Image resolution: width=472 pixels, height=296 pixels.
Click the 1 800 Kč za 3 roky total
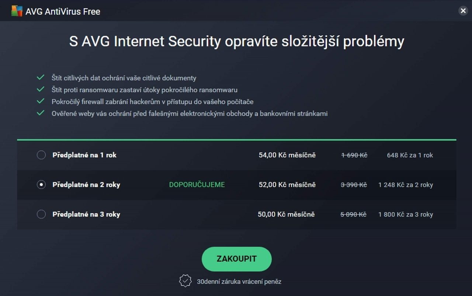(406, 215)
